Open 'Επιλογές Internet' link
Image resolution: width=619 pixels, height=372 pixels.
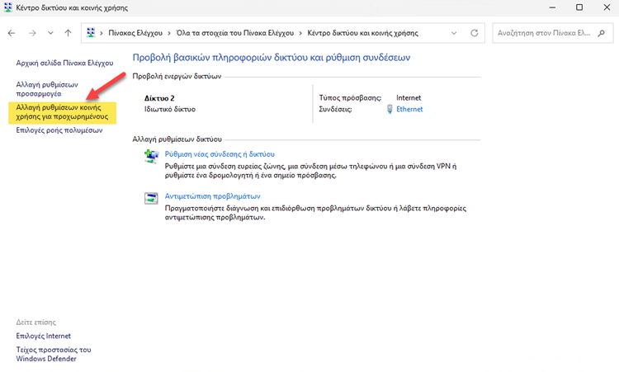point(44,336)
